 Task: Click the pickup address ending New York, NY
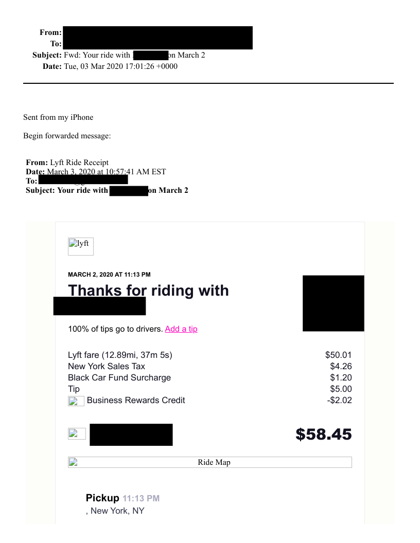click(x=115, y=511)
